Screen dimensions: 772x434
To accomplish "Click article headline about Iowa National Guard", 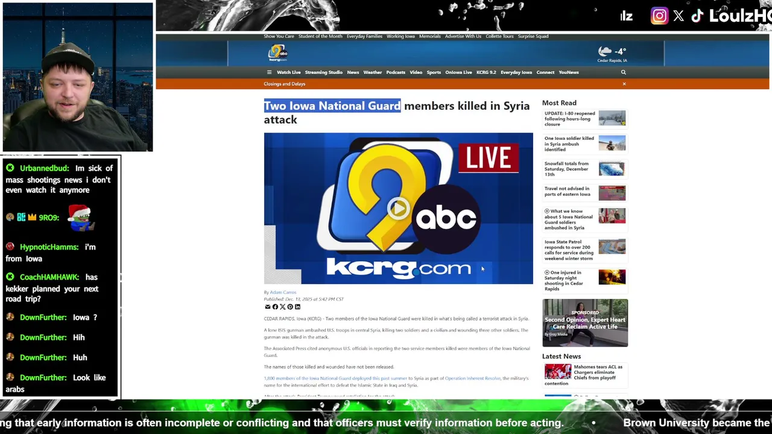I will pyautogui.click(x=396, y=113).
